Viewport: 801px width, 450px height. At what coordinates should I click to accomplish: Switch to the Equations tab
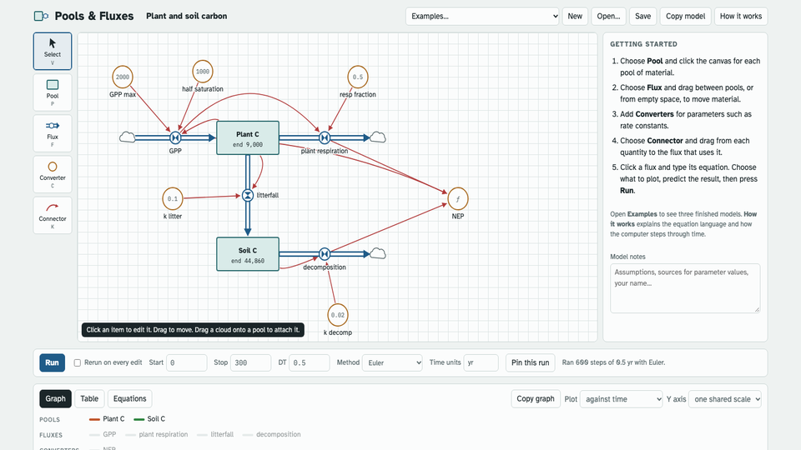click(x=130, y=398)
